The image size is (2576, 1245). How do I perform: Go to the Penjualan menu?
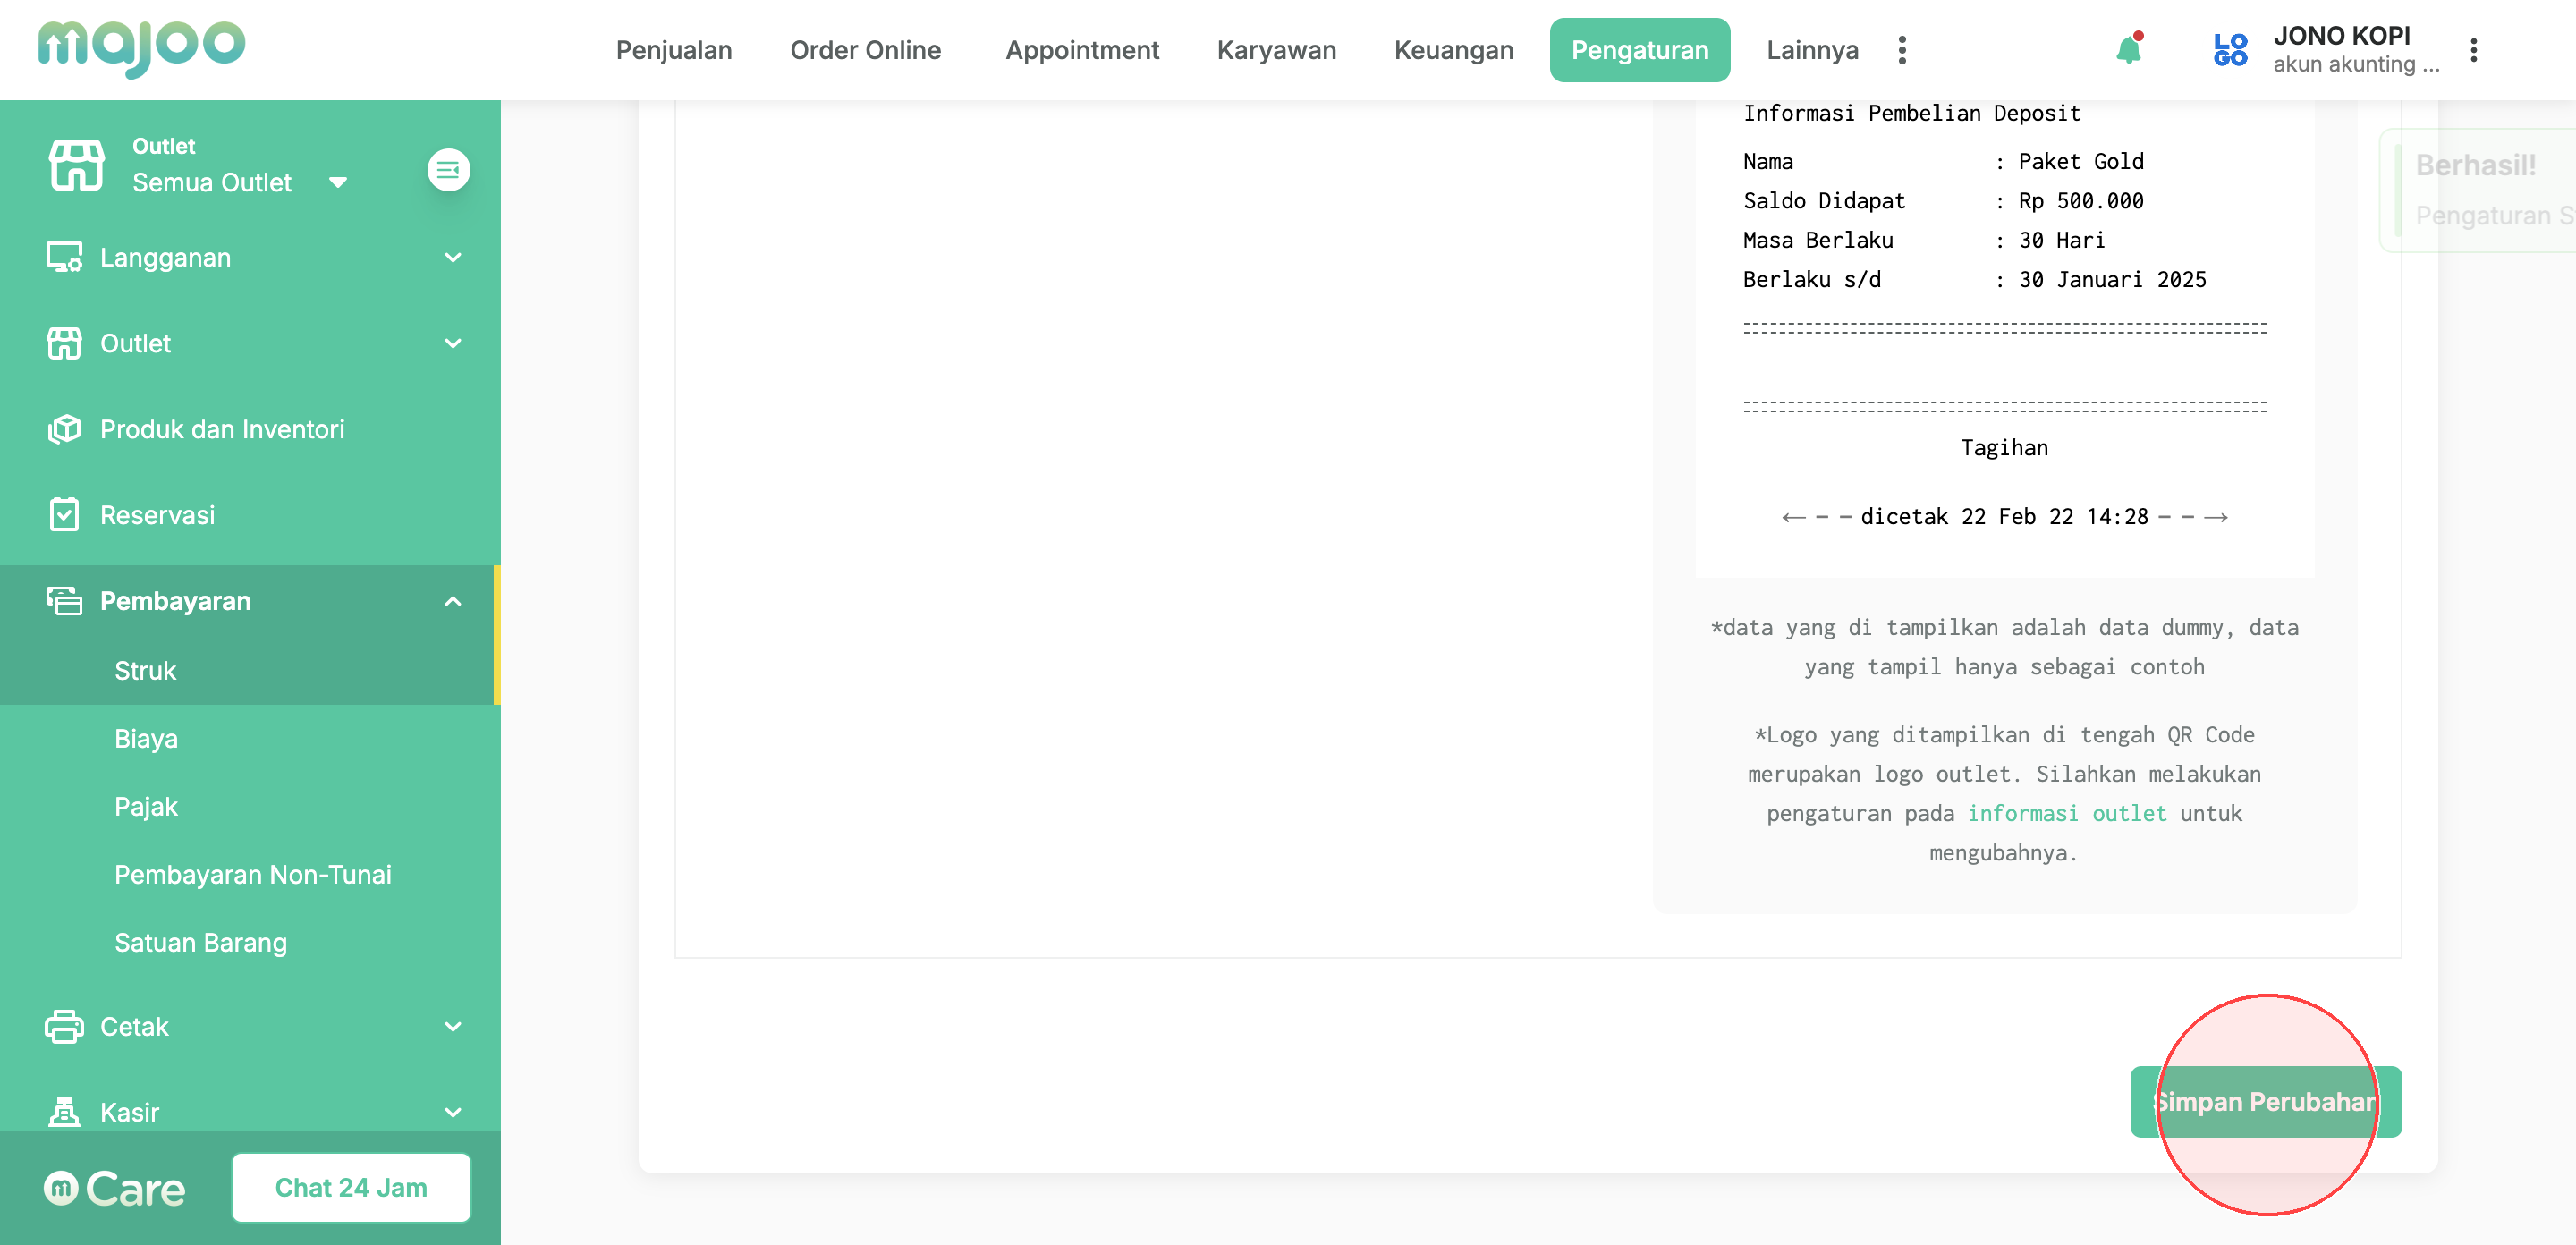tap(673, 50)
